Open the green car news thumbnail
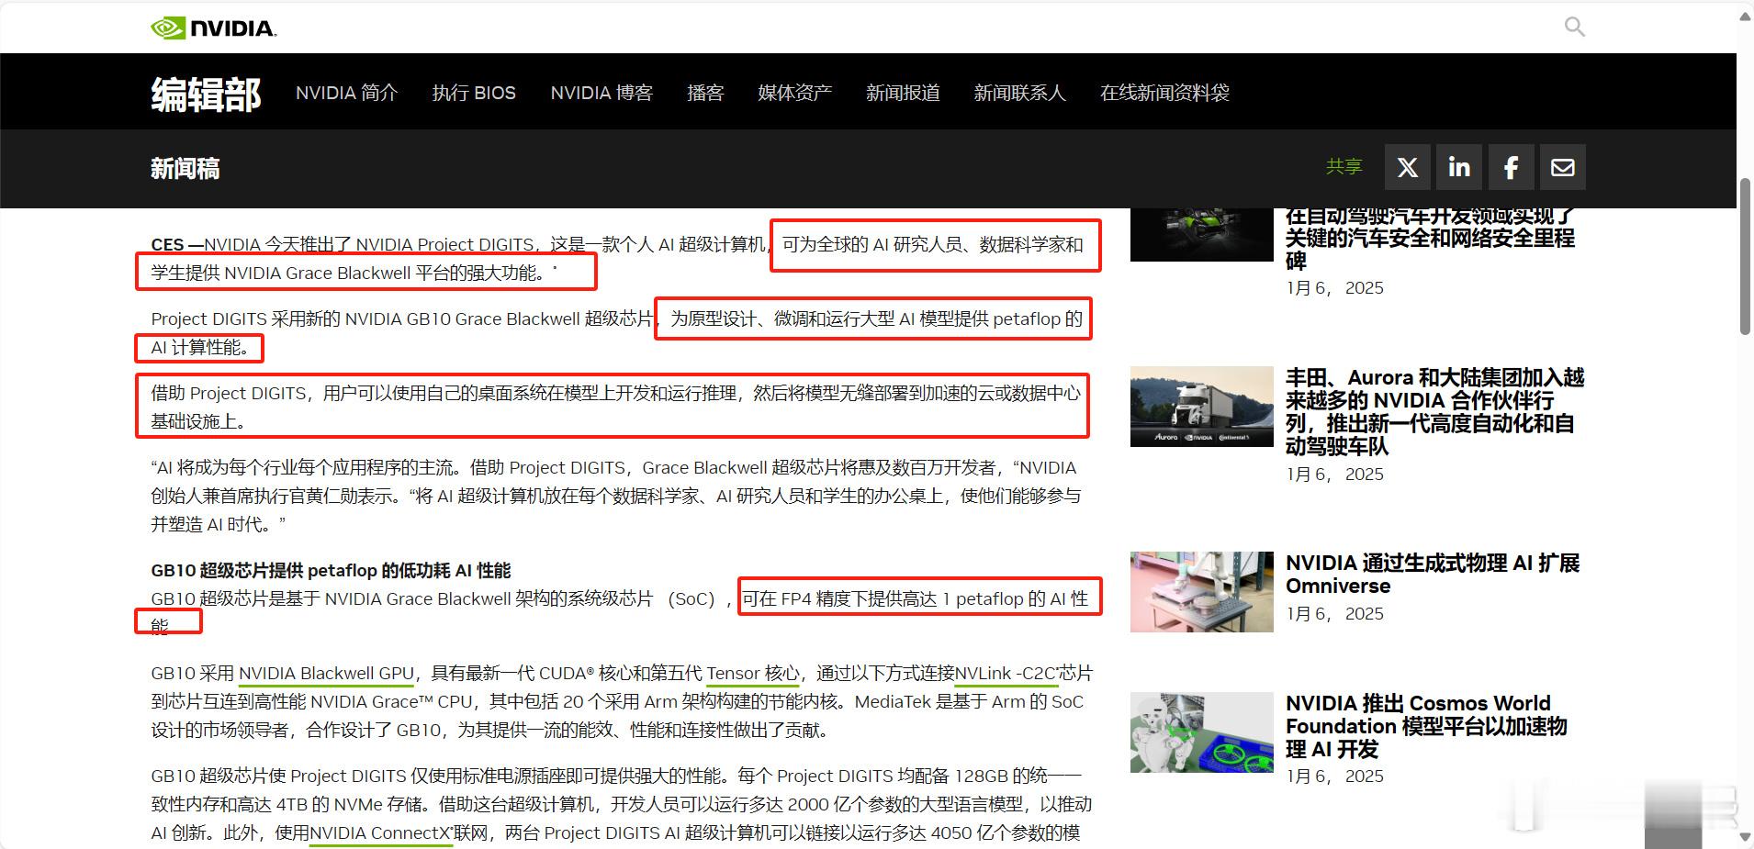The width and height of the screenshot is (1754, 849). click(1201, 235)
